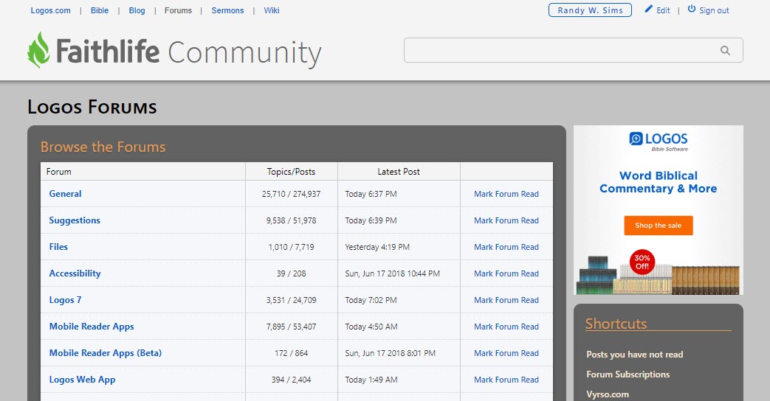Screen dimensions: 770x401
Task: Open the Mobile Reader Apps (Beta) forum
Action: (x=106, y=352)
